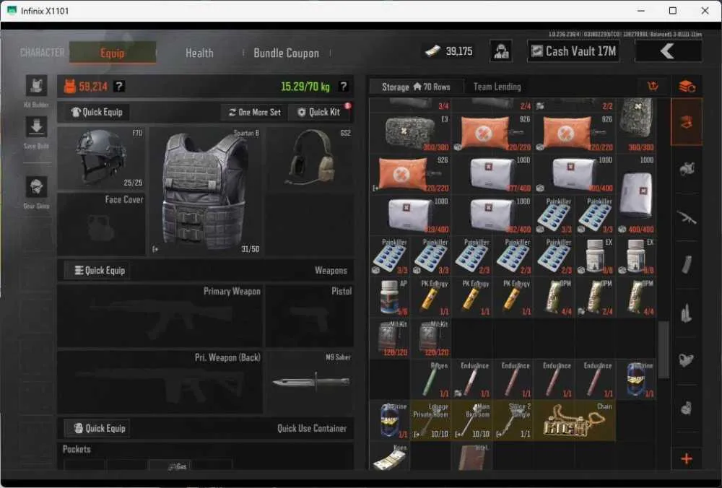722x488 pixels.
Task: Open the Quick Kit button
Action: [320, 112]
